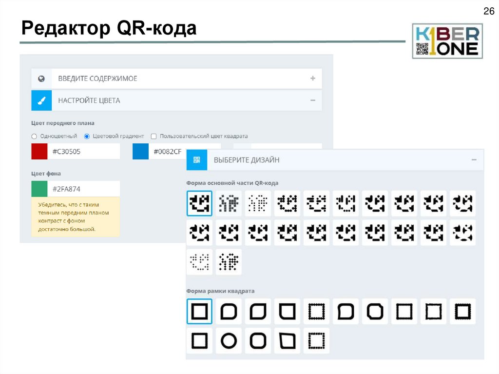
Task: Open the Введите содержимое section
Action: [176, 79]
